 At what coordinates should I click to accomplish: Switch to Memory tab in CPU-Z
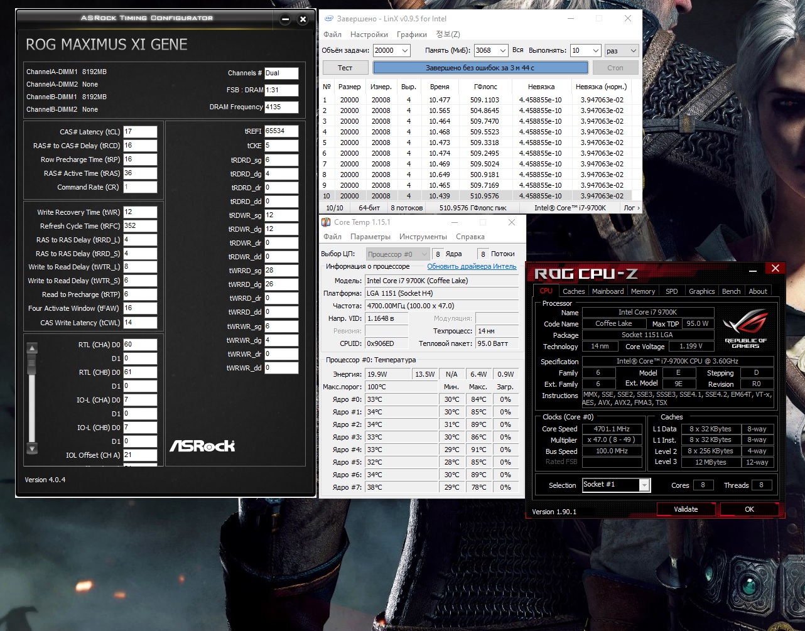(643, 291)
